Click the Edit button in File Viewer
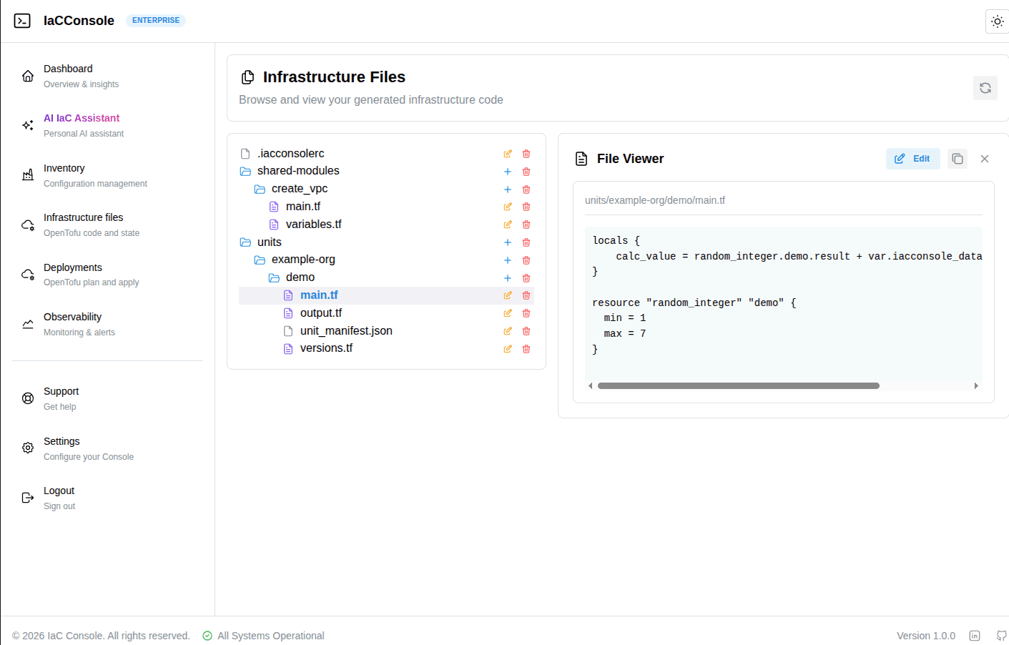 click(x=912, y=158)
